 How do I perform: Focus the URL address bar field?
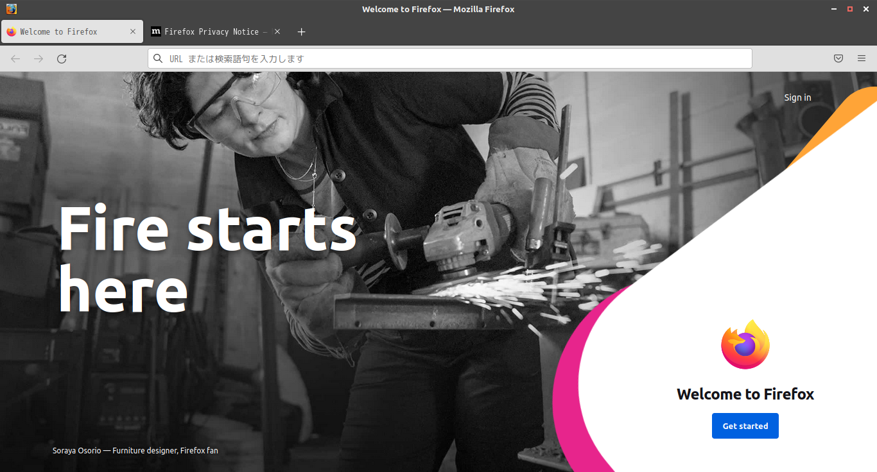[x=449, y=58]
